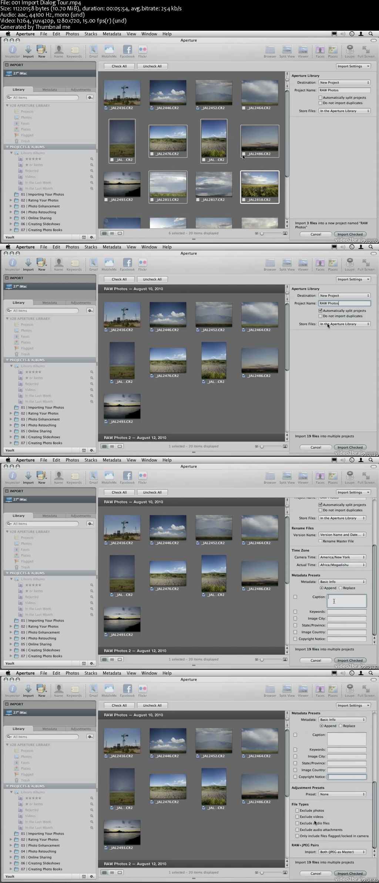Open RAW+JPEG Pairs Import dropdown
This screenshot has height=883, width=379.
coord(342,852)
